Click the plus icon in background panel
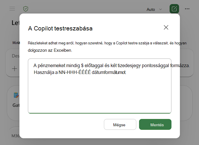The height and width of the screenshot is (145, 199). pyautogui.click(x=14, y=69)
